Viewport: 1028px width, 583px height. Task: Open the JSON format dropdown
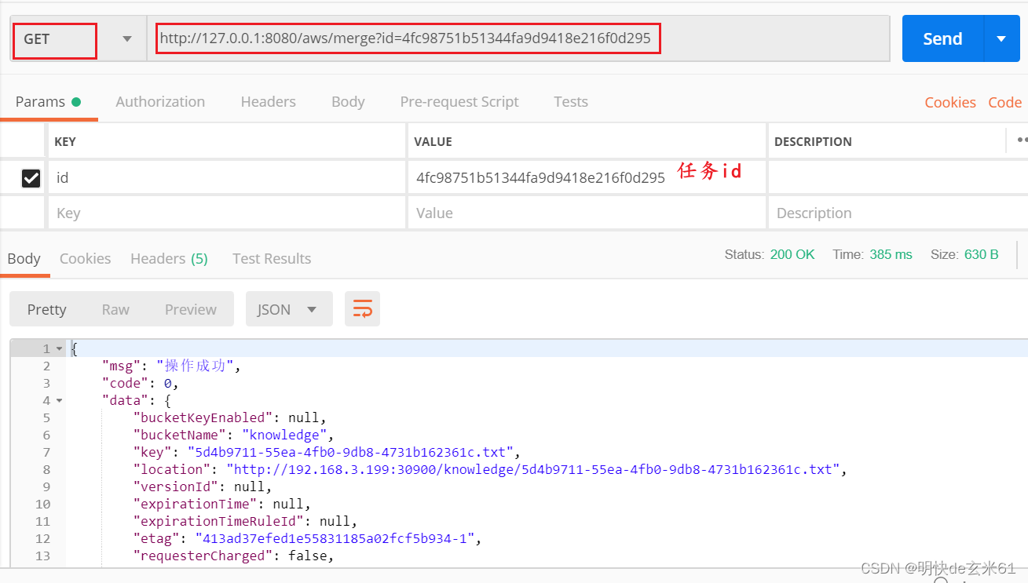pos(289,310)
